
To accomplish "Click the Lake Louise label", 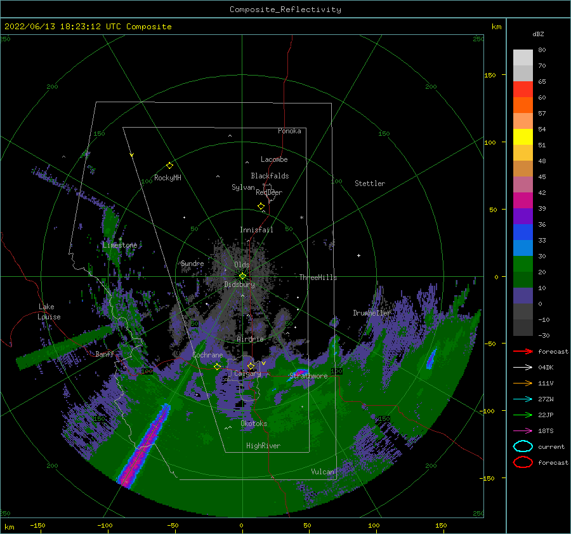I will coord(49,312).
